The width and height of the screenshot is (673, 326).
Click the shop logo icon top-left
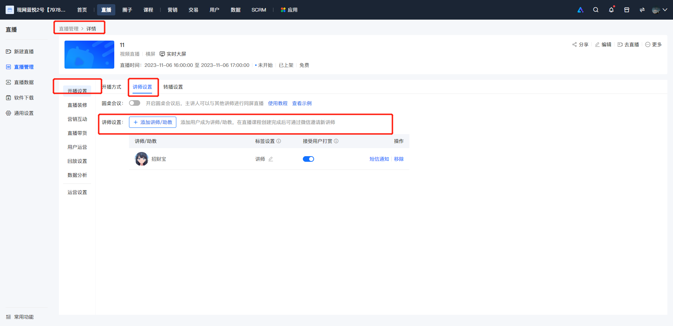point(10,10)
